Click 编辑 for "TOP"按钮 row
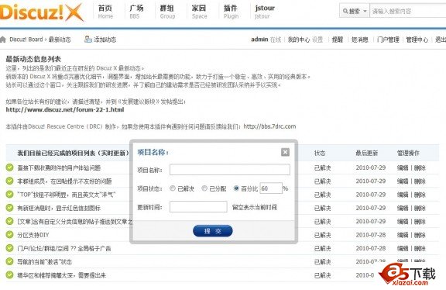The width and height of the screenshot is (446, 290). [403, 195]
